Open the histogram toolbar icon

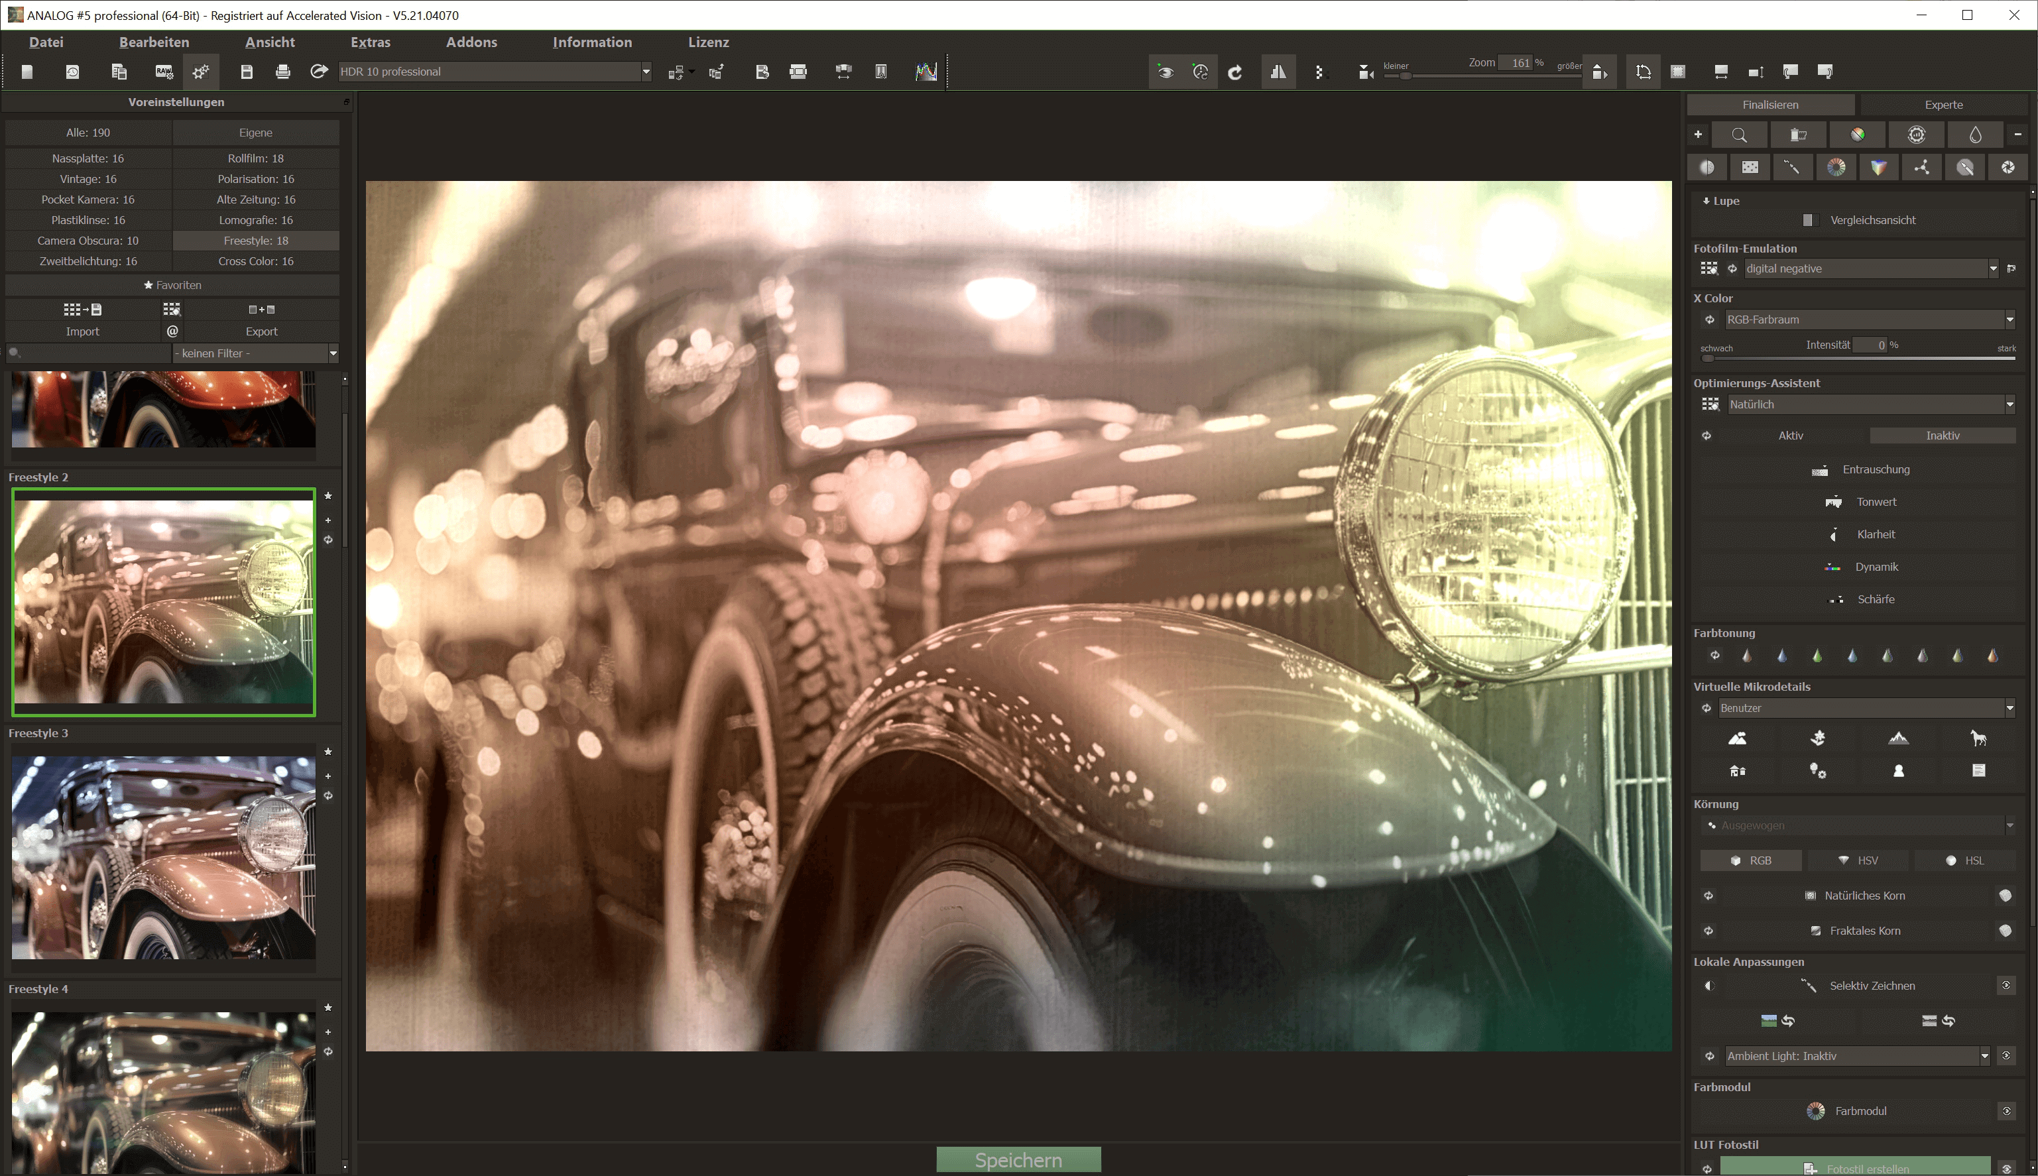pos(926,72)
